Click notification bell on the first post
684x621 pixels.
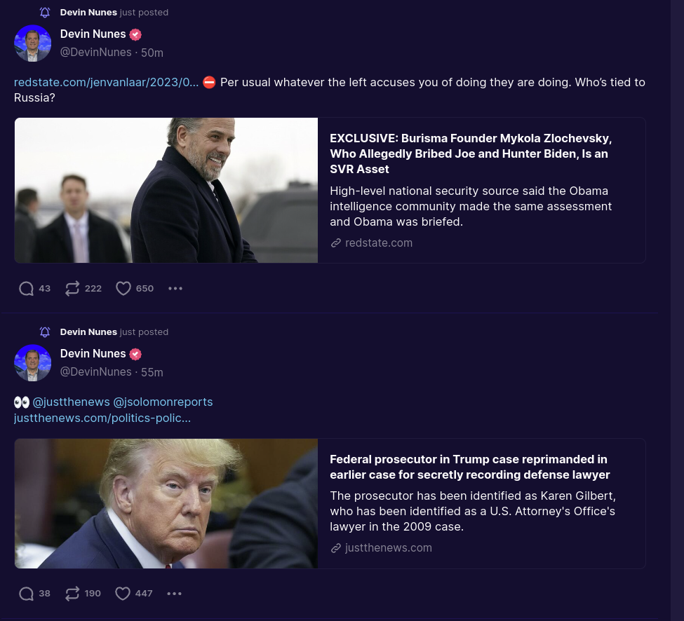tap(45, 12)
